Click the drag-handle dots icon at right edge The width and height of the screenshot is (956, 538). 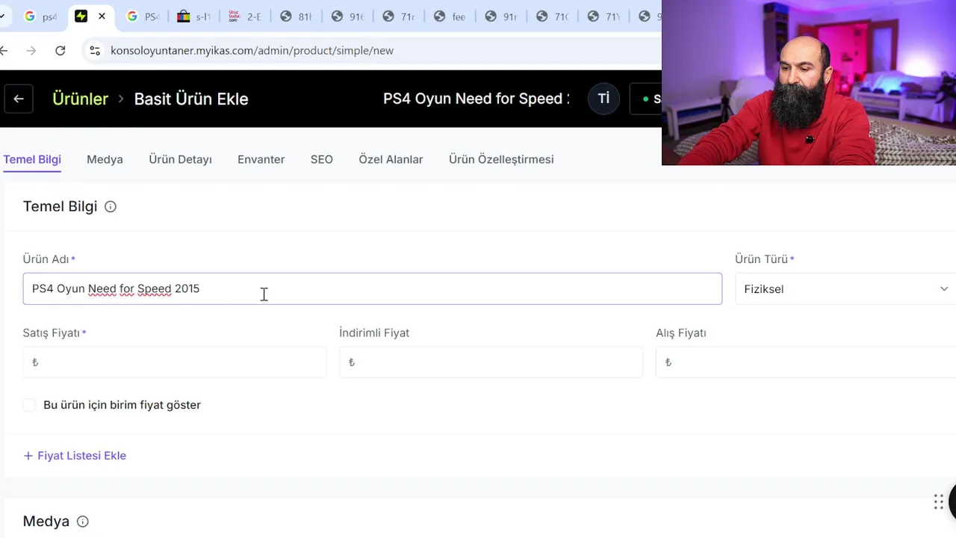[x=939, y=502]
